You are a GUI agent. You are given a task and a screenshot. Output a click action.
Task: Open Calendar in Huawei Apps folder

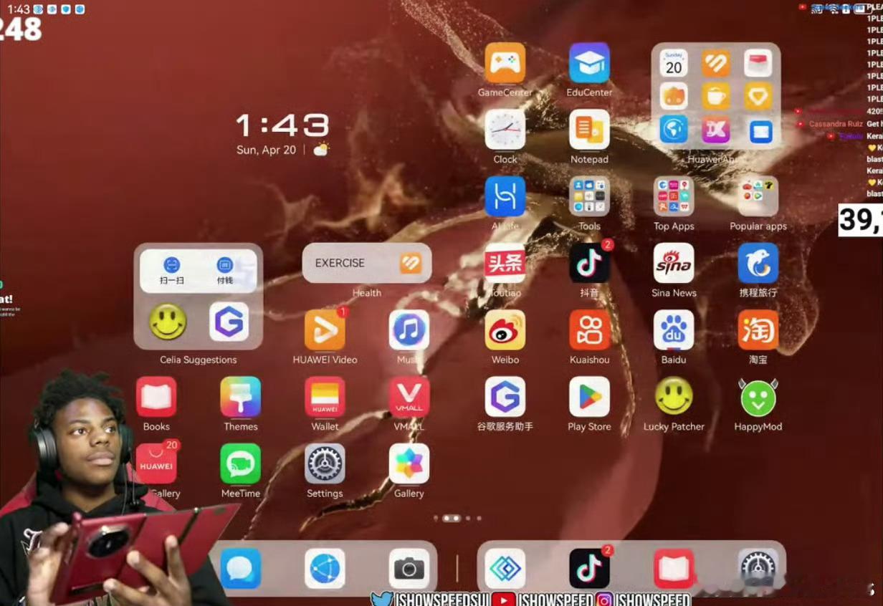pos(674,63)
